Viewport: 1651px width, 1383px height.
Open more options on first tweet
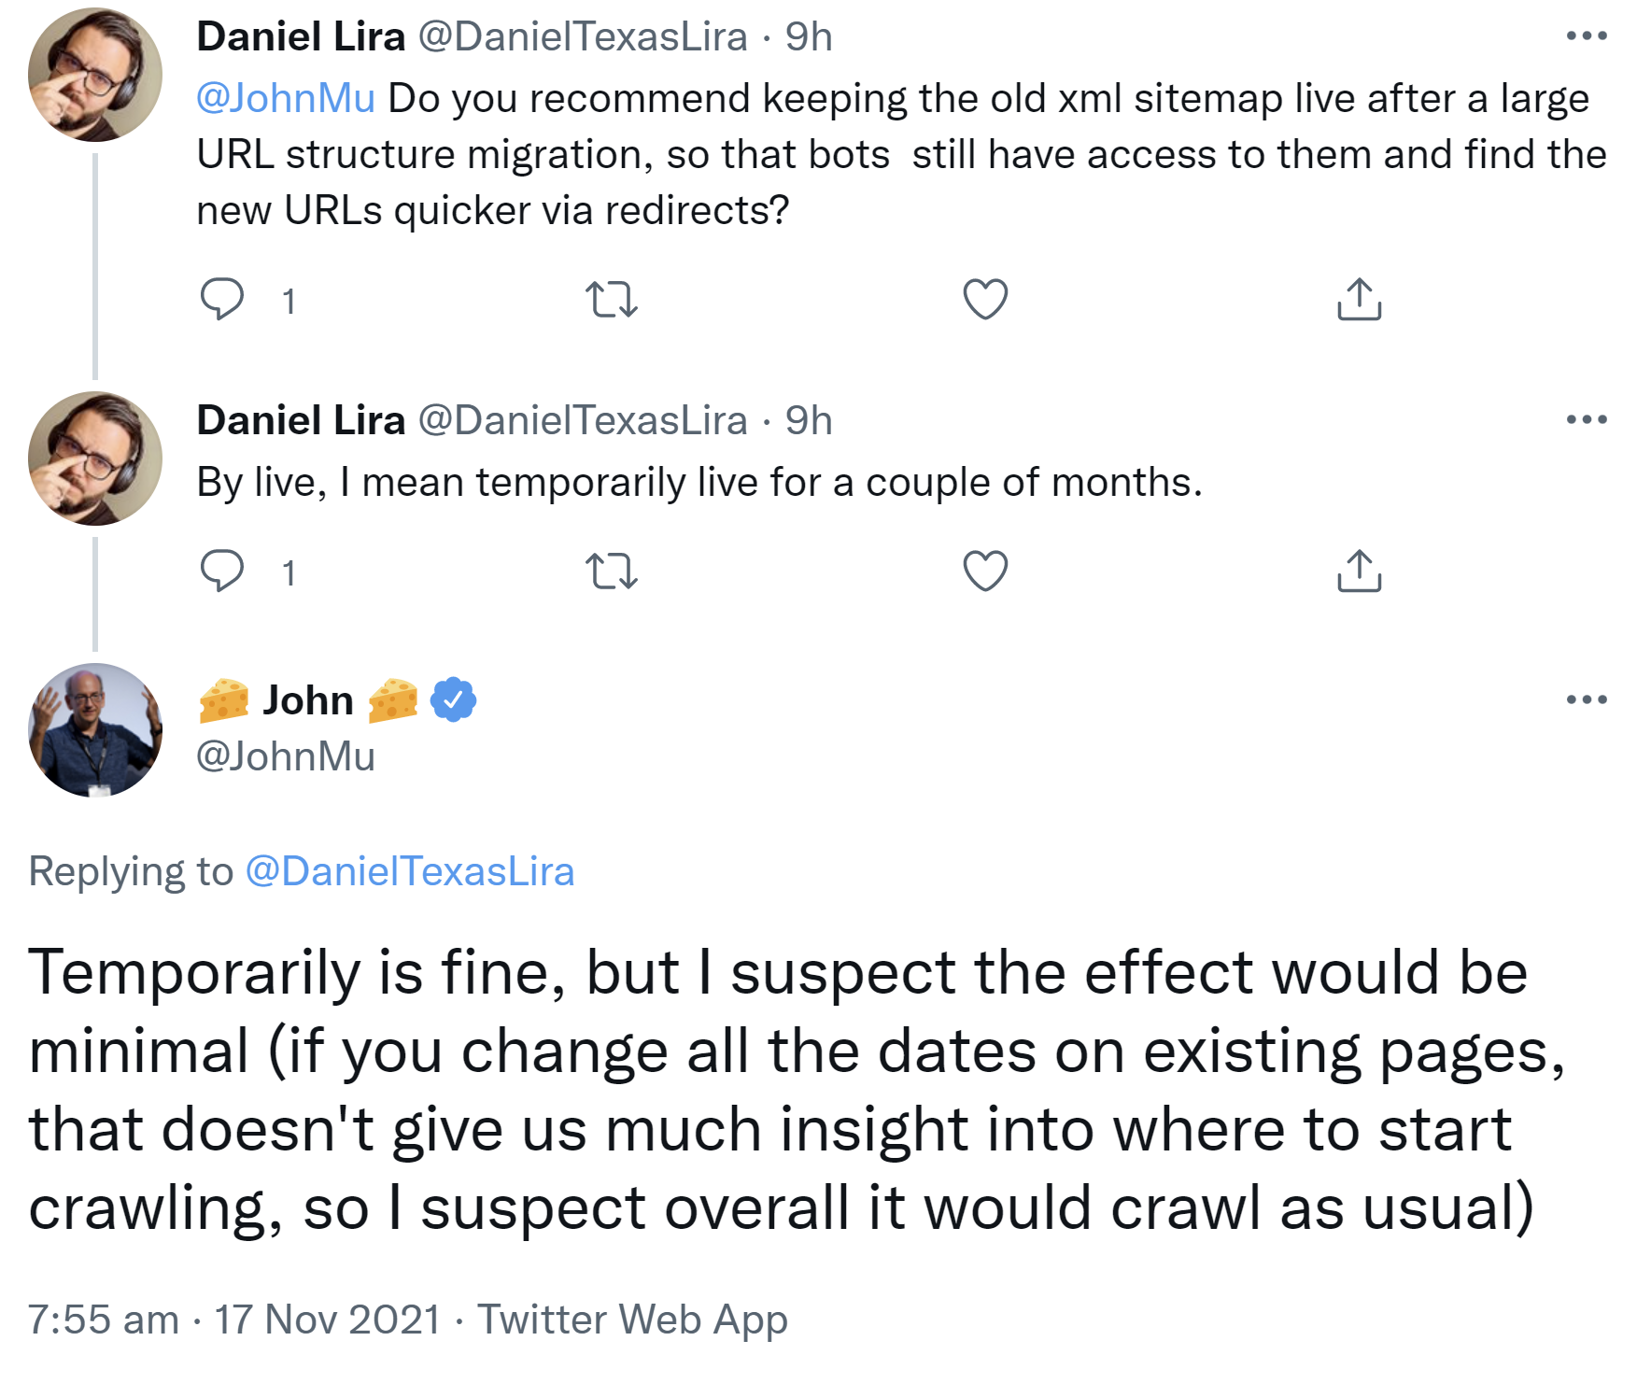(1587, 36)
